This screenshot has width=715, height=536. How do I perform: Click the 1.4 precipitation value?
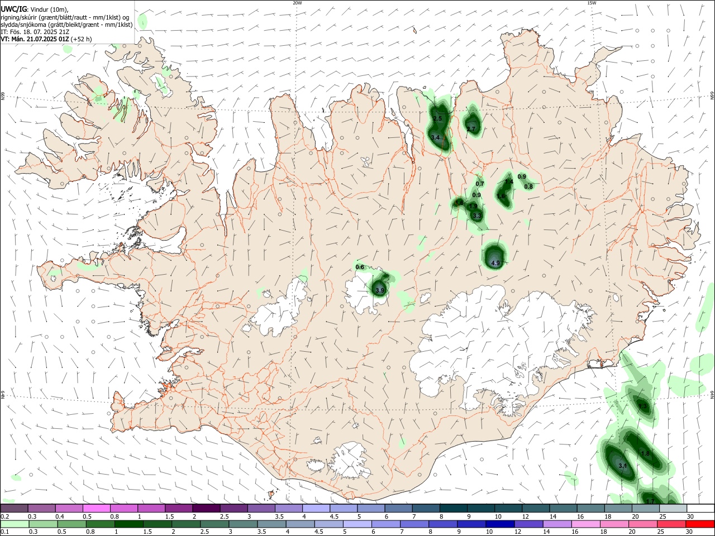click(509, 182)
